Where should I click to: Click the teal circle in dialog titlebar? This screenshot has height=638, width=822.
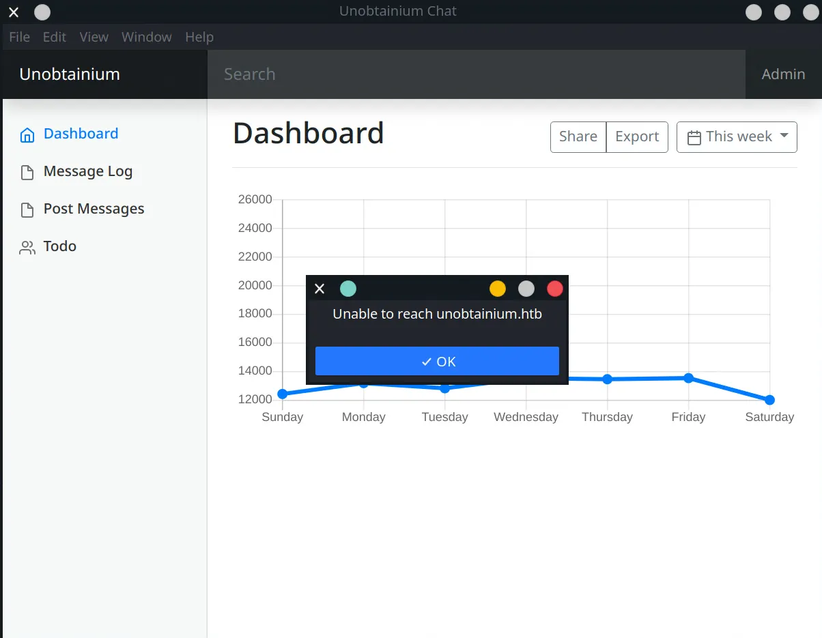click(348, 289)
